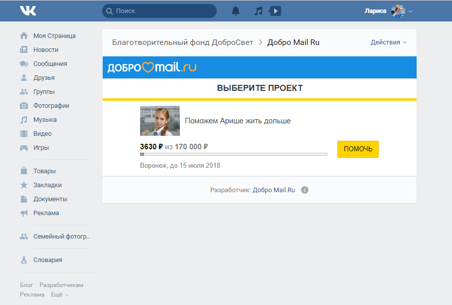Open Разработчикам footer link
The image size is (452, 305).
61,285
